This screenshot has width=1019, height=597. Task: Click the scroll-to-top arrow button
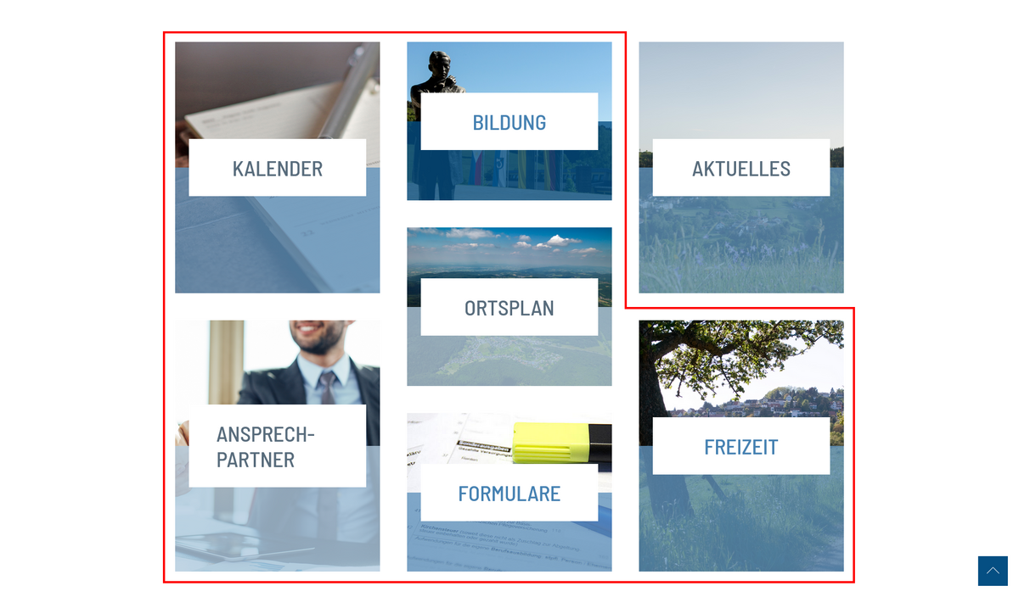[993, 571]
